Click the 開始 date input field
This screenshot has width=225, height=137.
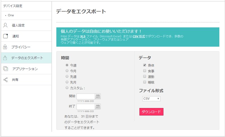(86, 96)
